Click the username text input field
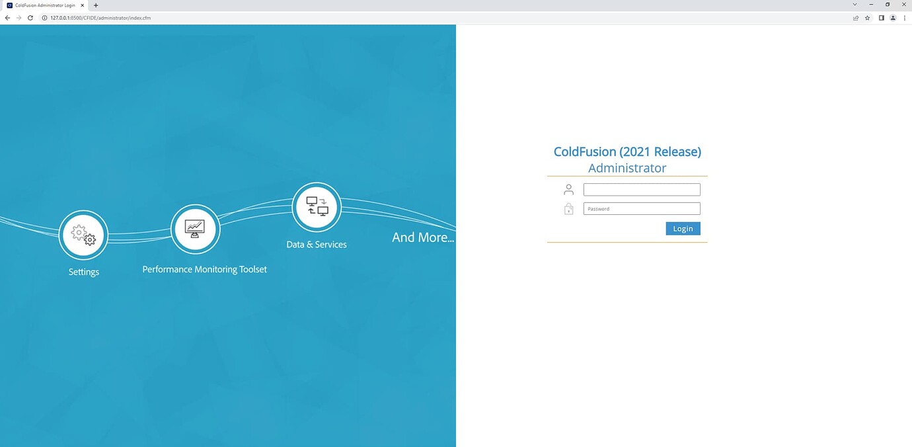The width and height of the screenshot is (912, 447). (x=641, y=189)
